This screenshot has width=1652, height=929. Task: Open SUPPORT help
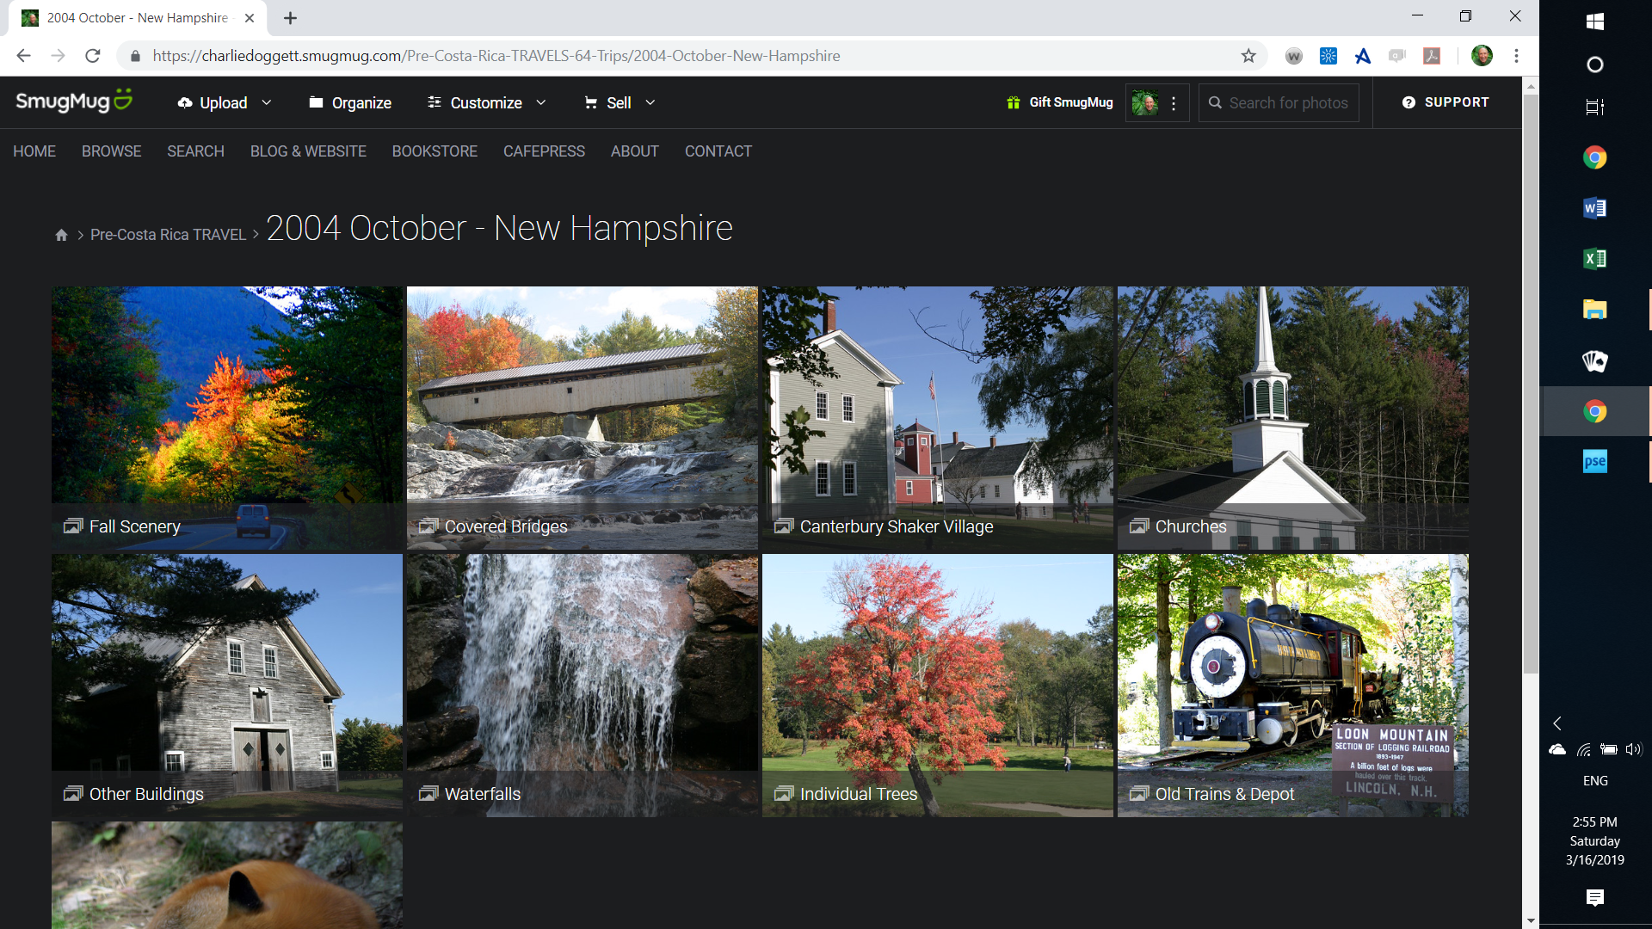pyautogui.click(x=1445, y=102)
